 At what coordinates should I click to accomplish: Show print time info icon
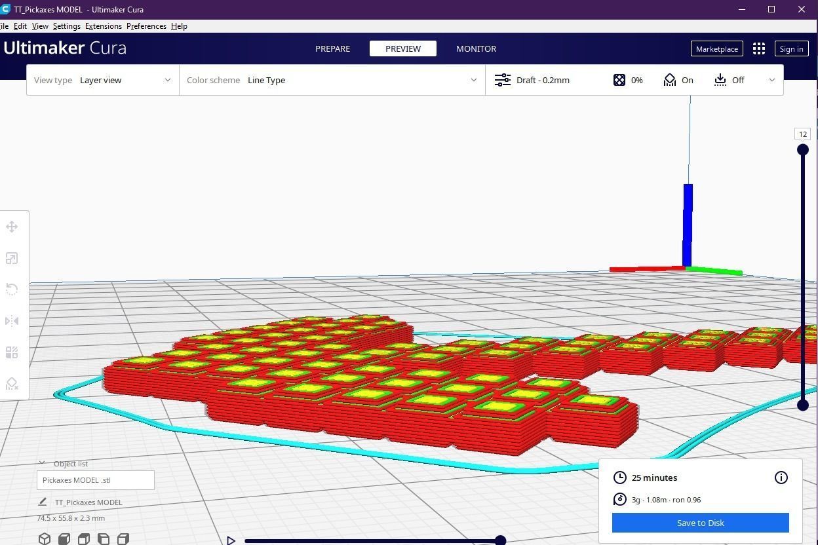tap(781, 478)
